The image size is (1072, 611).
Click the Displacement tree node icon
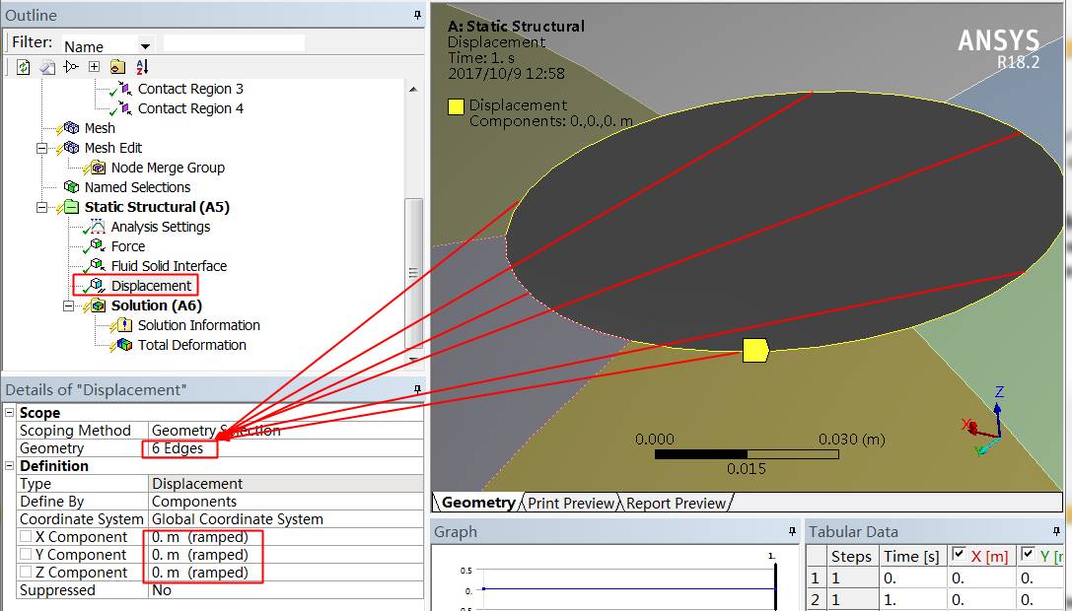pos(98,285)
